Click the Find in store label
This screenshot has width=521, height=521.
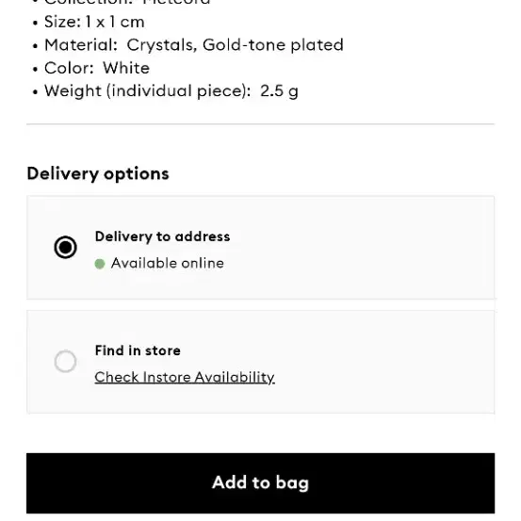click(x=138, y=350)
